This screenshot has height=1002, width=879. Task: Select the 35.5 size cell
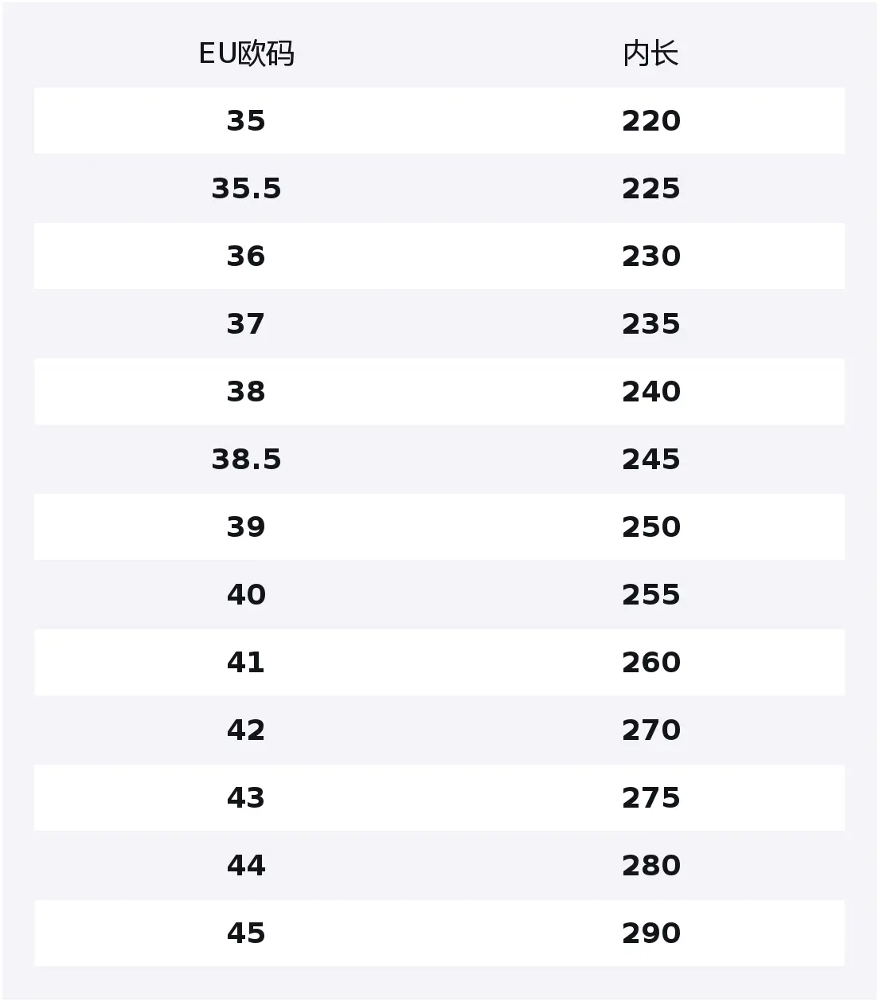[x=246, y=189]
